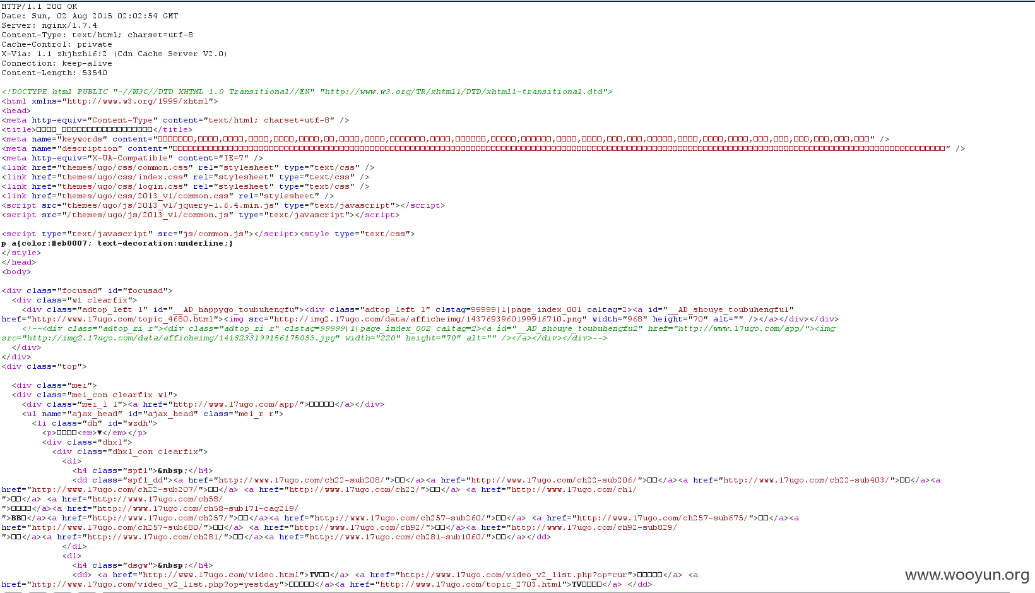
Task: Select the ul id="ajax_head" line
Action: point(153,414)
